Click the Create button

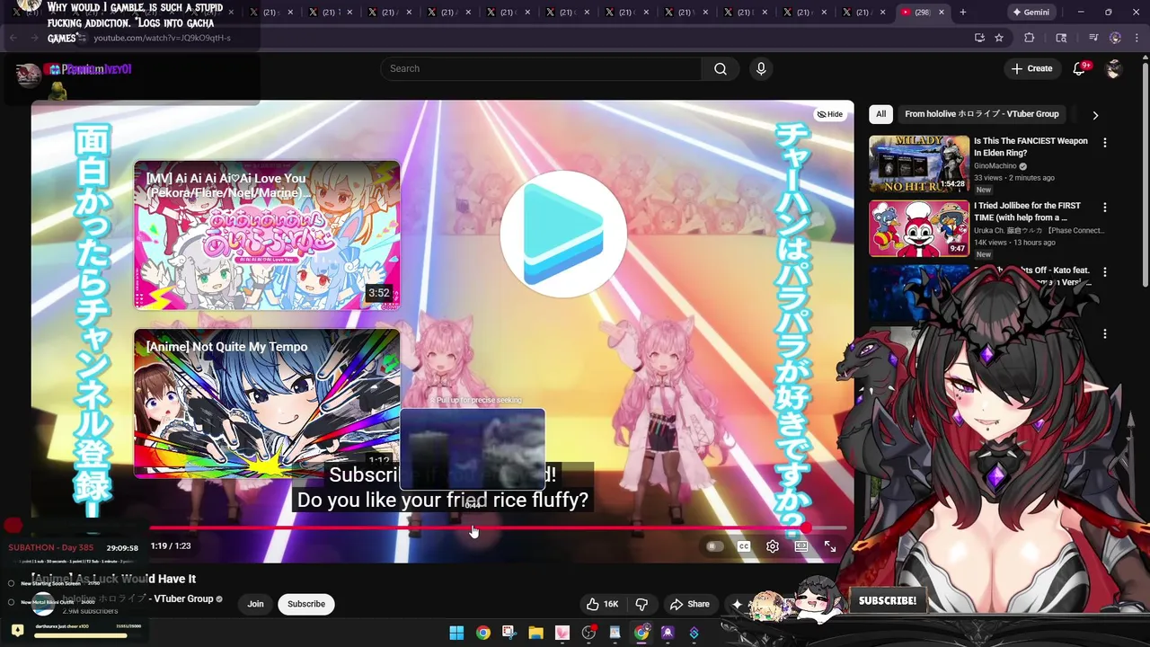pos(1031,68)
